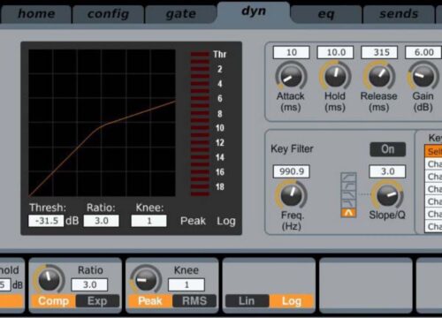This screenshot has width=442, height=318.
Task: Click the Peak label in the graph panel
Action: tap(193, 221)
